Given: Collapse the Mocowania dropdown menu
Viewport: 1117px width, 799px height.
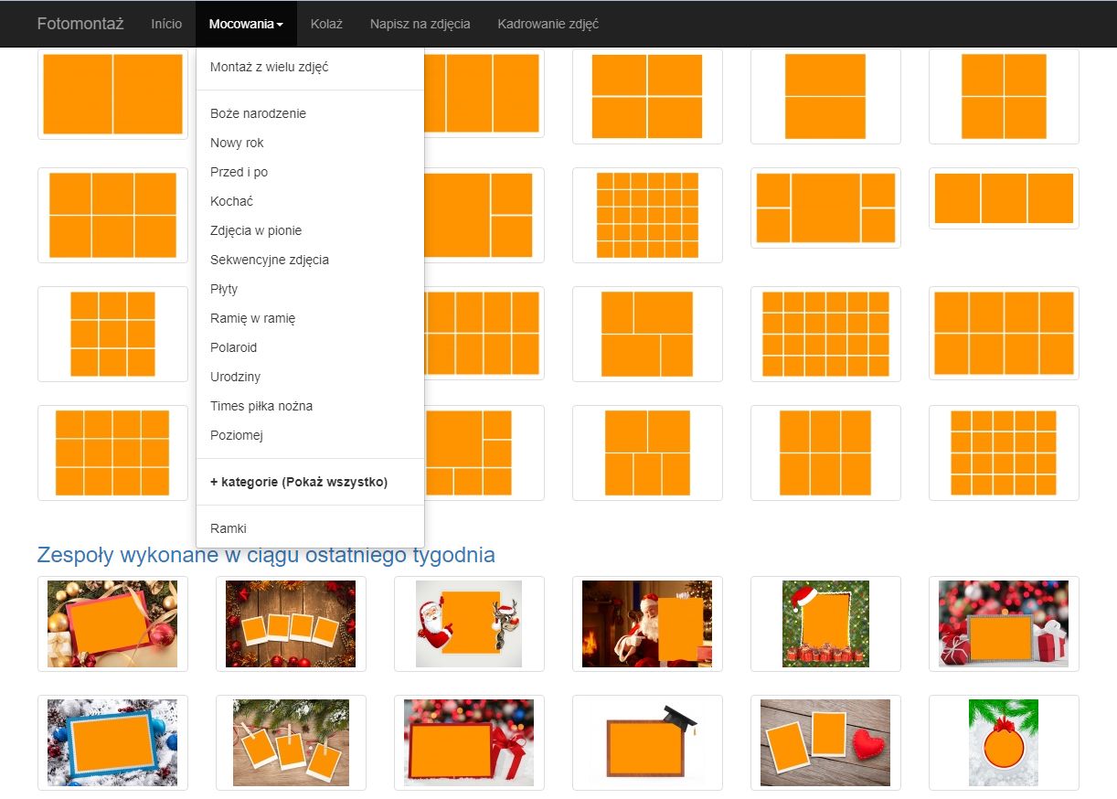Looking at the screenshot, I should point(246,24).
